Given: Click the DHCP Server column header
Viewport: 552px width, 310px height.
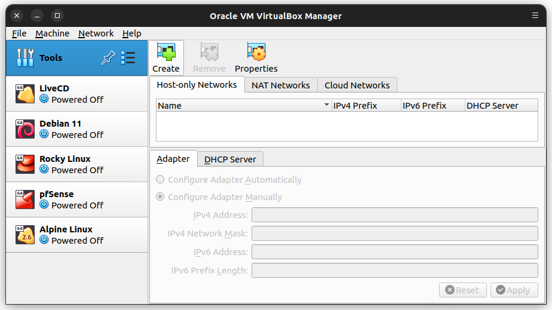Looking at the screenshot, I should (501, 106).
